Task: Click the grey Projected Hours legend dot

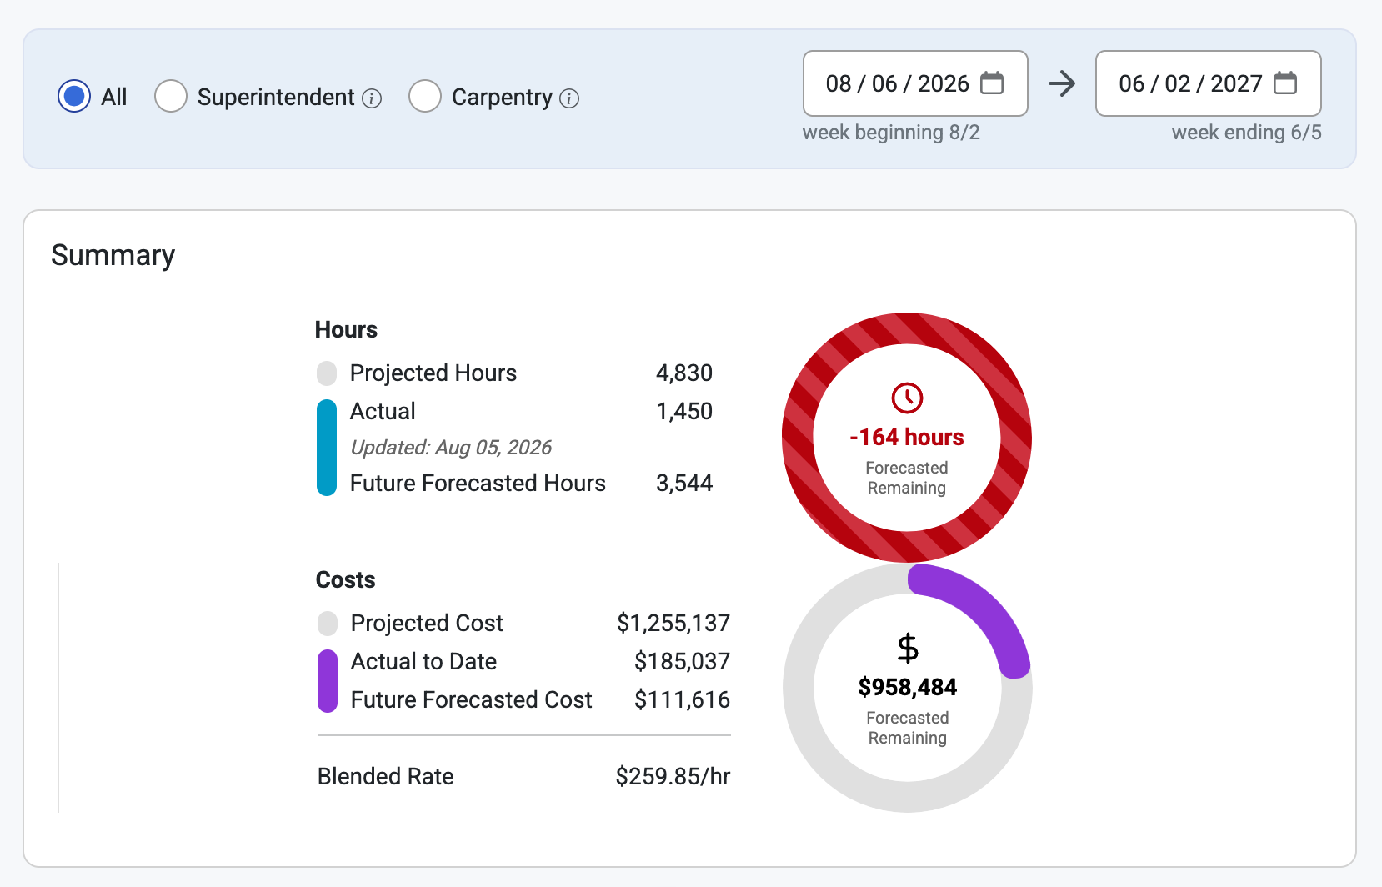Action: (x=327, y=373)
